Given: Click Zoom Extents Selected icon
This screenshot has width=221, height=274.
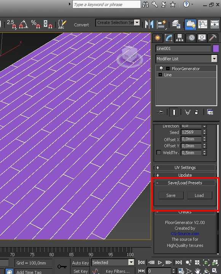Looking at the screenshot, I should coord(206,263).
